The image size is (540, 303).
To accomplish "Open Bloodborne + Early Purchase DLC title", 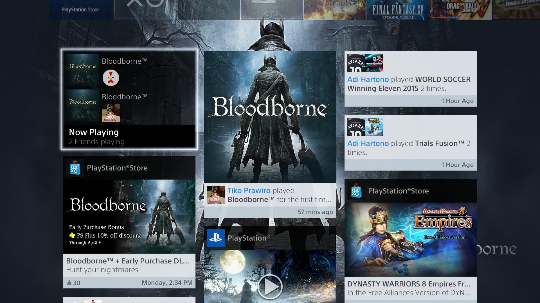I will [x=127, y=261].
